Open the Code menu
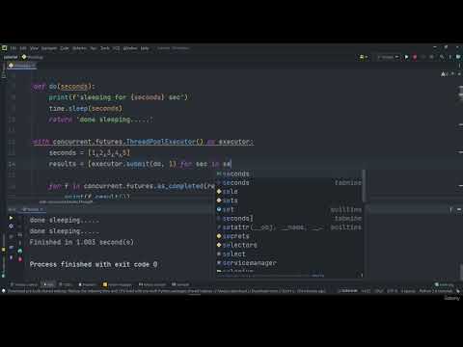The width and height of the screenshot is (463, 347). point(65,48)
